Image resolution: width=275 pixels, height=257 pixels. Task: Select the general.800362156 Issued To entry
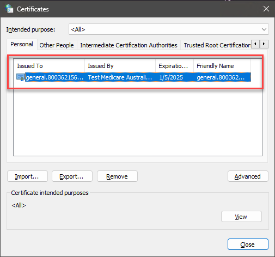[x=54, y=77]
